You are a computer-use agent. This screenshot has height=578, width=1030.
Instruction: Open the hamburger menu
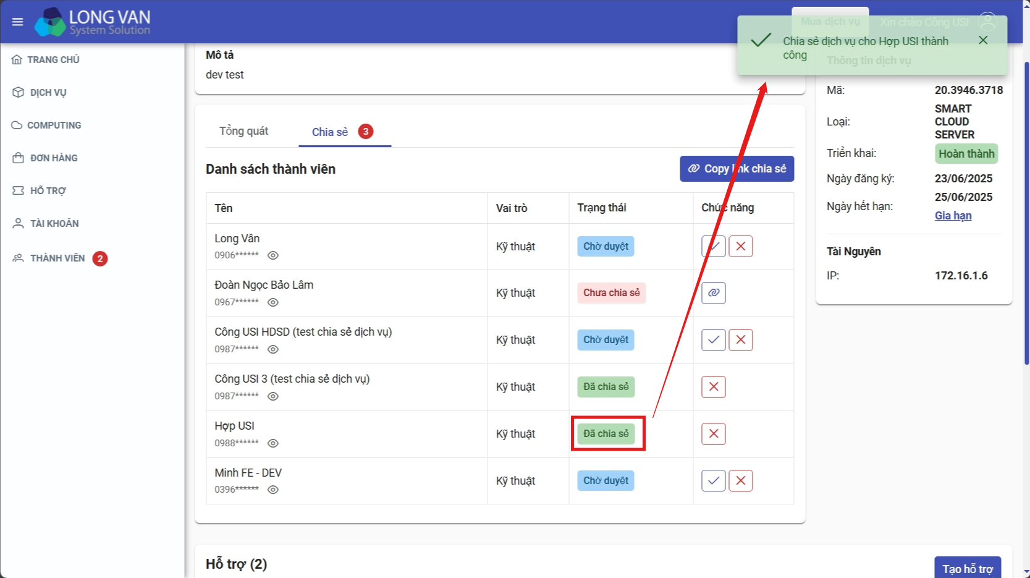coord(17,22)
